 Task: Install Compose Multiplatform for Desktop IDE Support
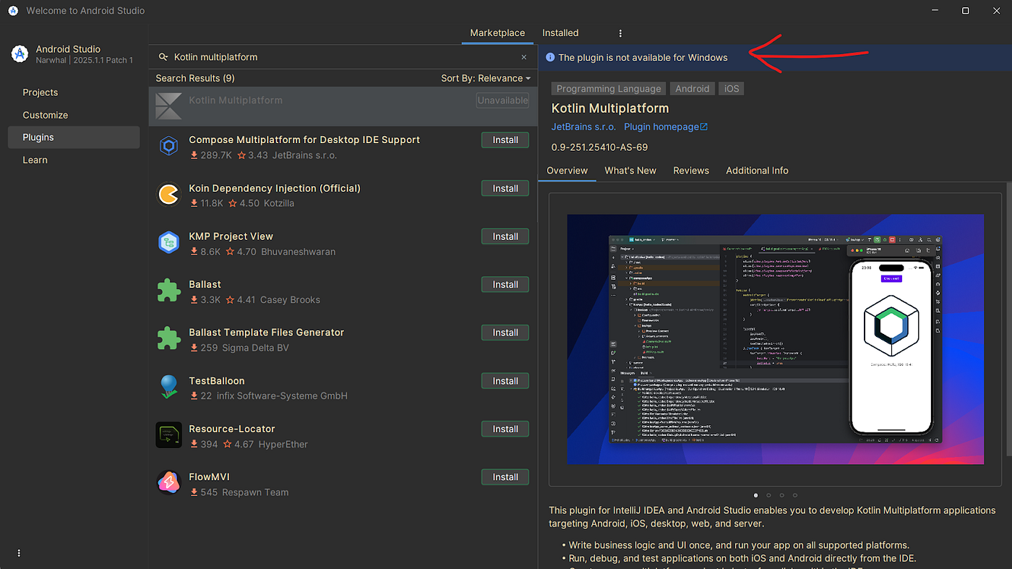[x=505, y=140]
